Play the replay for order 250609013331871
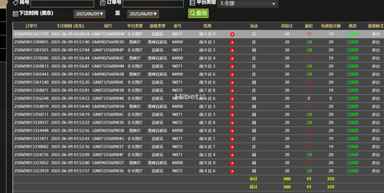The height and width of the screenshot is (193, 384). [x=232, y=139]
